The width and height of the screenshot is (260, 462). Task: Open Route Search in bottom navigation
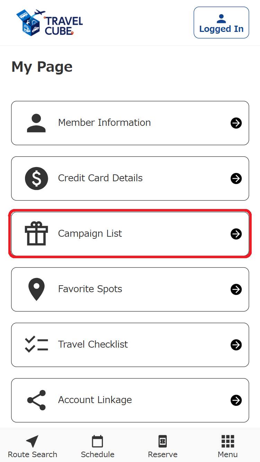coord(32,446)
